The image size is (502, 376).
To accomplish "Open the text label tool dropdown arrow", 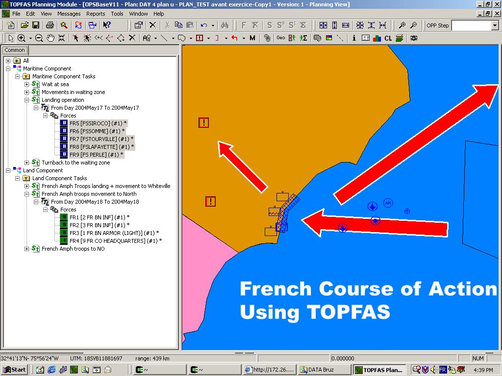I will click(155, 38).
